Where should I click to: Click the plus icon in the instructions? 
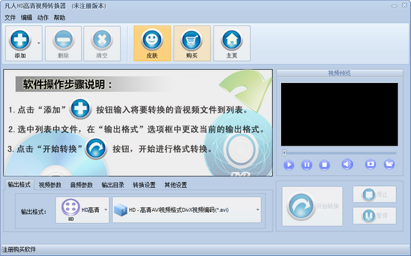(81, 108)
